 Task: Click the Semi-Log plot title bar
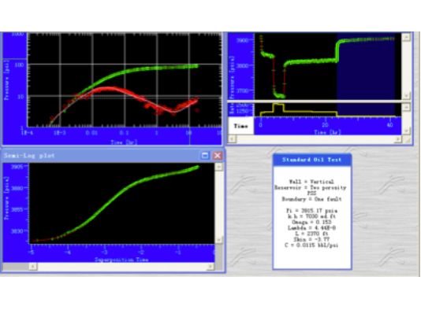tap(101, 156)
